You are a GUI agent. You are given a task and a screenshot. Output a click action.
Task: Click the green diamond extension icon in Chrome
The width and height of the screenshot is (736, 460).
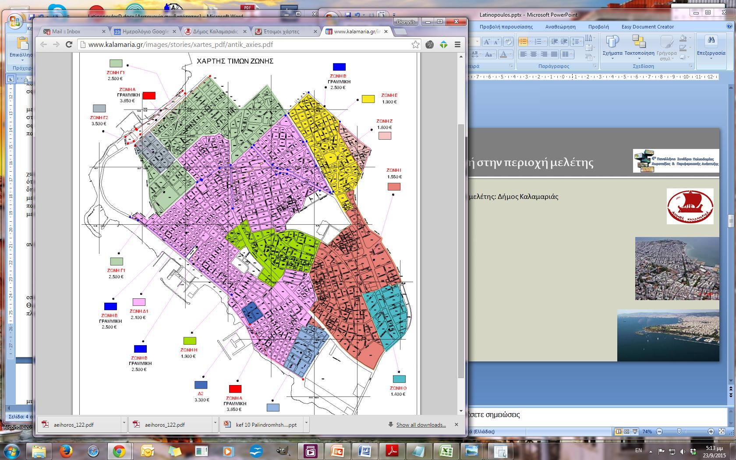[444, 44]
